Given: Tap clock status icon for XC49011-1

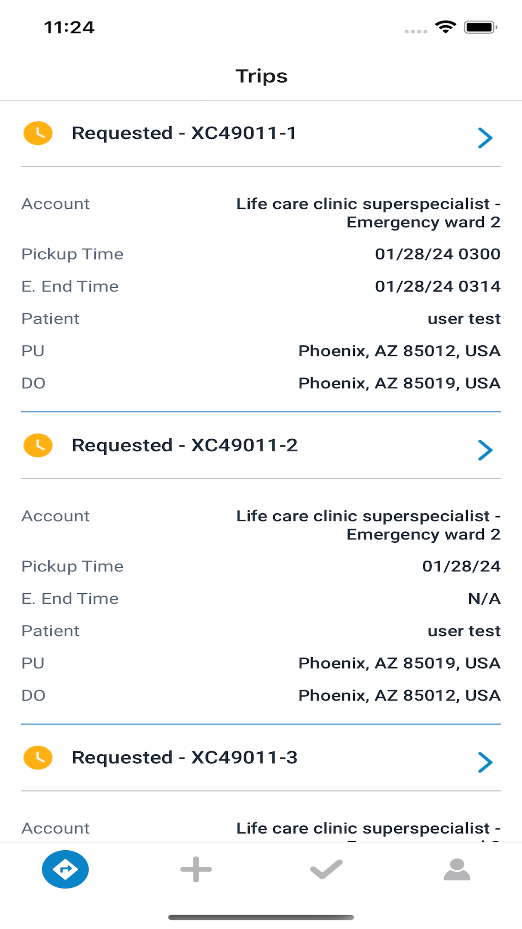Looking at the screenshot, I should [38, 133].
